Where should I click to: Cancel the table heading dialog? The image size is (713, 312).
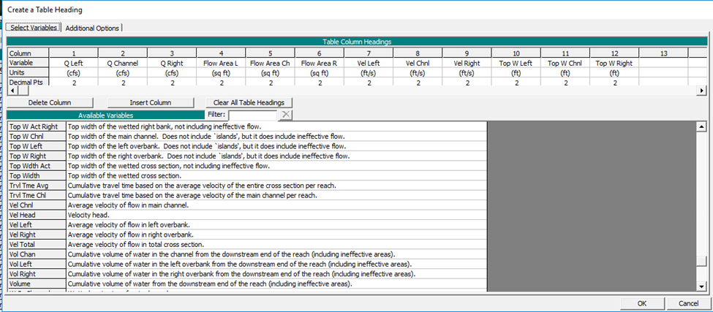(x=688, y=303)
